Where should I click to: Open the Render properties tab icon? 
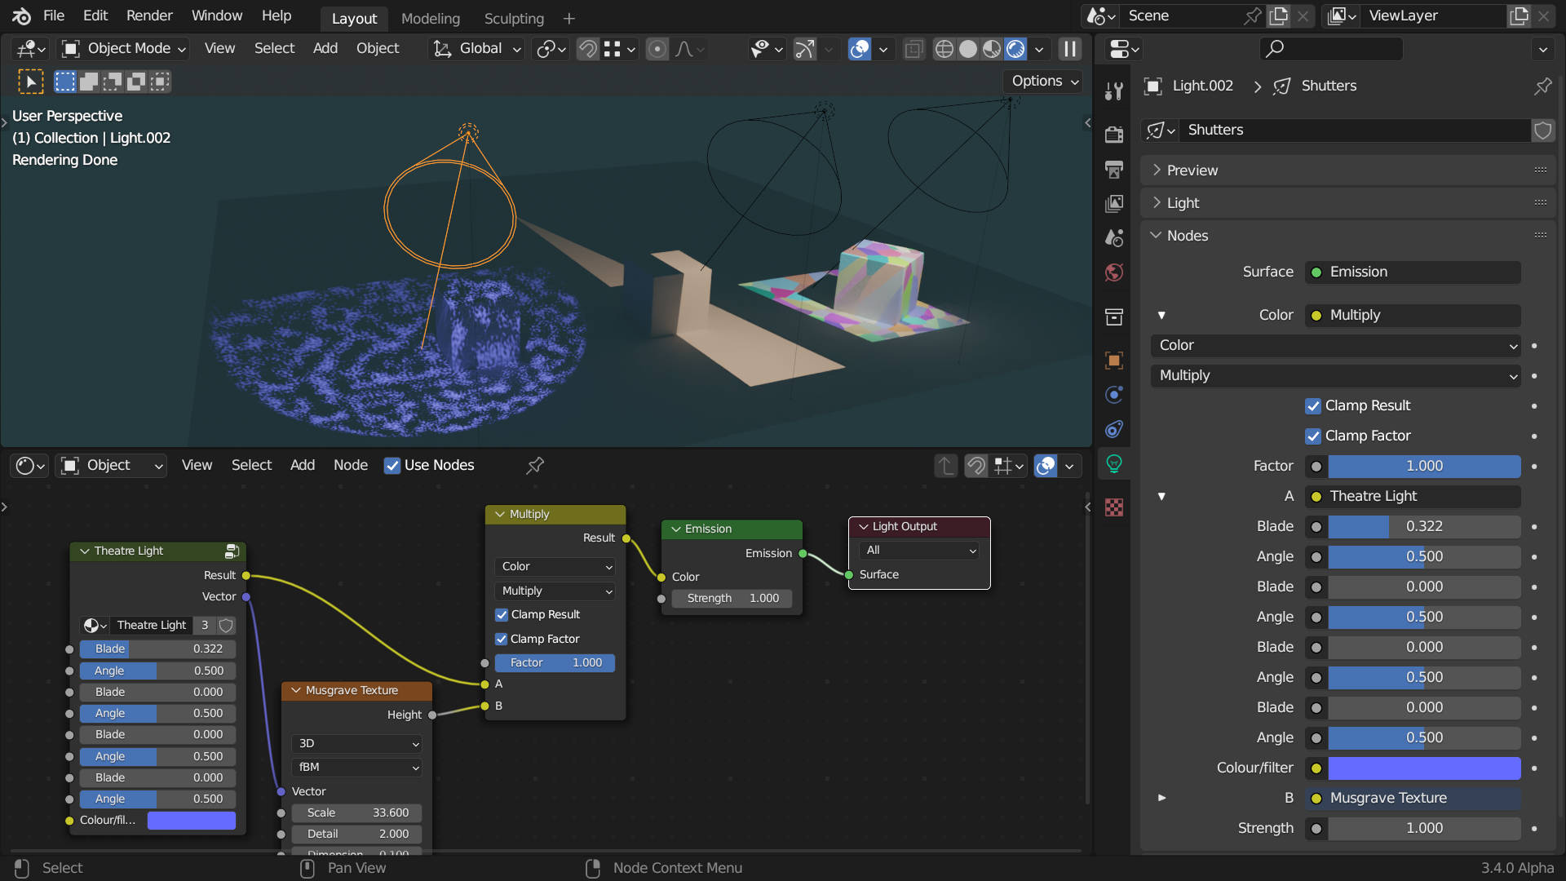tap(1114, 135)
